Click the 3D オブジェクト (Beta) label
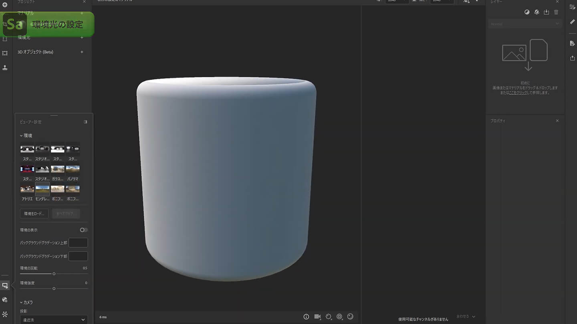The image size is (577, 324). tap(35, 52)
